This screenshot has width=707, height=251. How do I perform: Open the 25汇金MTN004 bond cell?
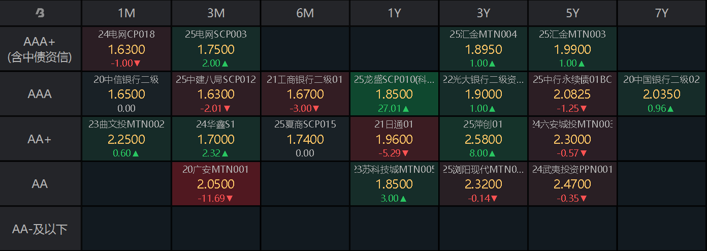tap(483, 49)
